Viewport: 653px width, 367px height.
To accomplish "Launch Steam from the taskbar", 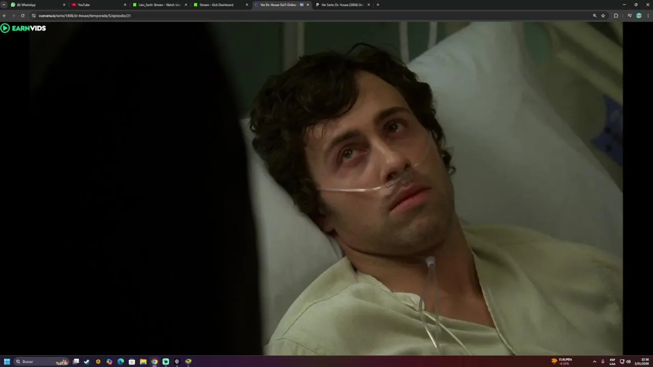I will pyautogui.click(x=87, y=361).
